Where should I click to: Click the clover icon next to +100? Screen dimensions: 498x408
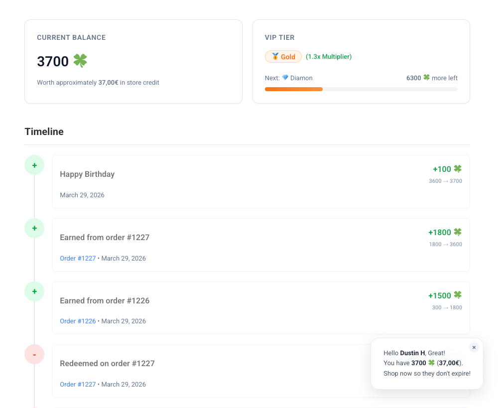pos(458,169)
